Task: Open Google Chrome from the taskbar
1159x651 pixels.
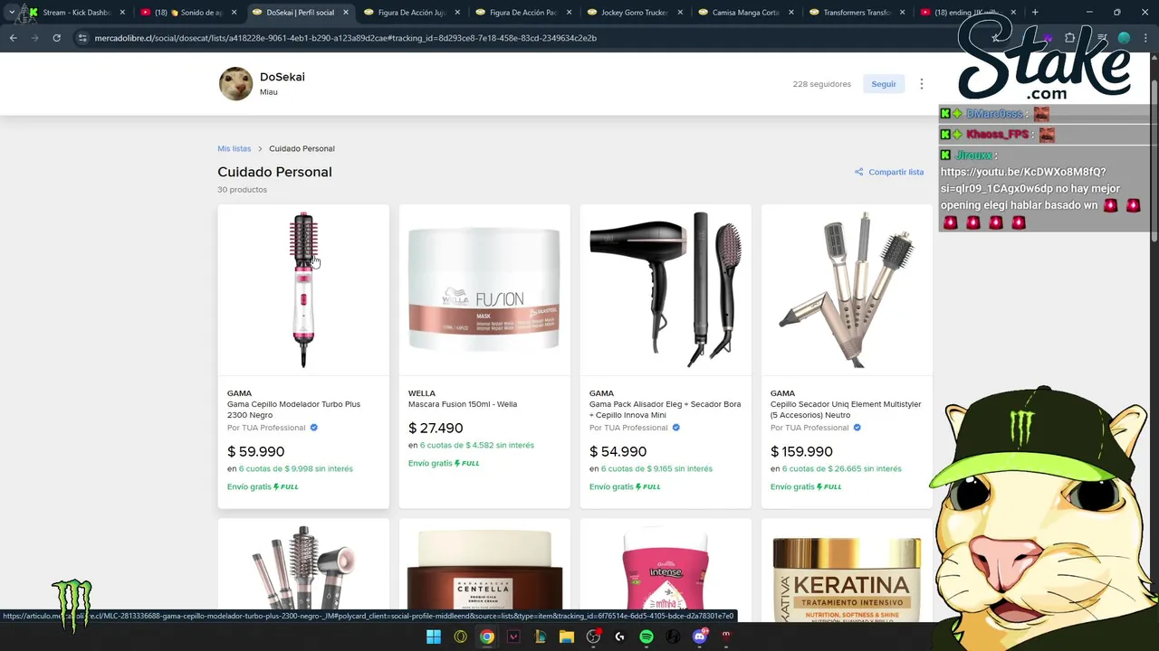Action: (487, 637)
